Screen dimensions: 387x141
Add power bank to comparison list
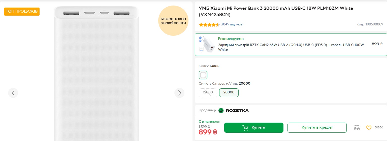pos(357,128)
